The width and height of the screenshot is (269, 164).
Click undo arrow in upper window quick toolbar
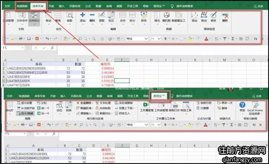47,39
